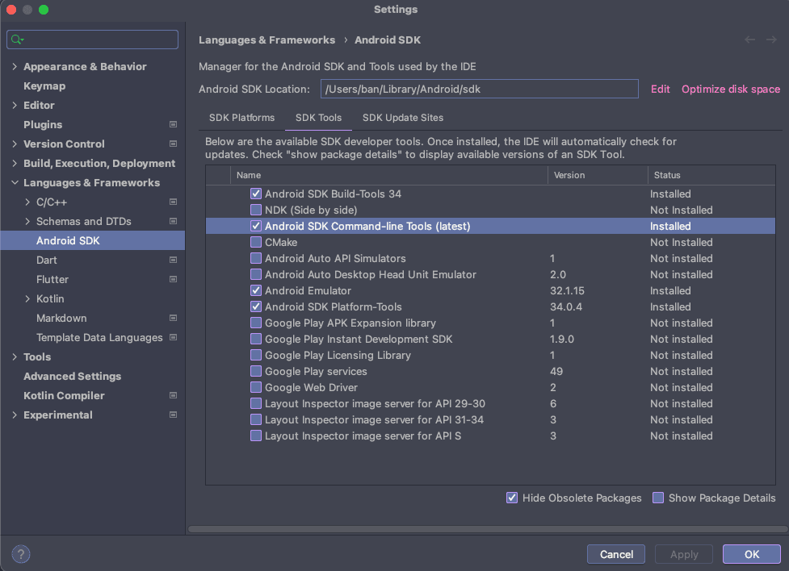The image size is (789, 571).
Task: Select the SDK Tools tab
Action: click(x=318, y=118)
